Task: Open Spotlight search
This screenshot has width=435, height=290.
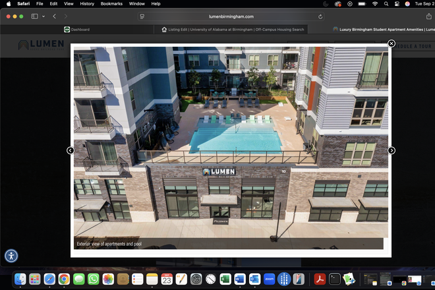Action: coord(386,4)
